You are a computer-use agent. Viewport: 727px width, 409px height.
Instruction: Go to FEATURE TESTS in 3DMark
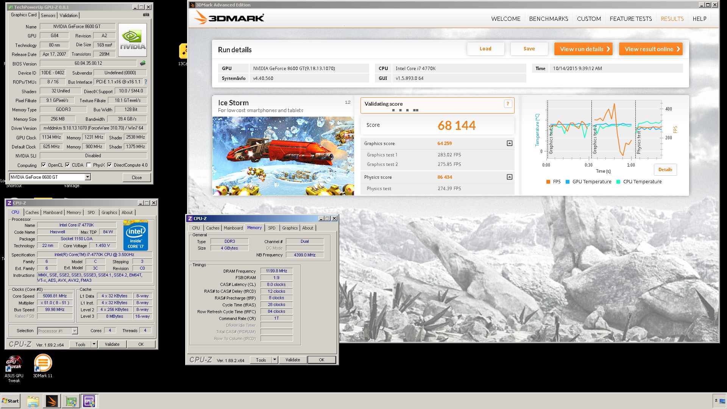click(631, 19)
